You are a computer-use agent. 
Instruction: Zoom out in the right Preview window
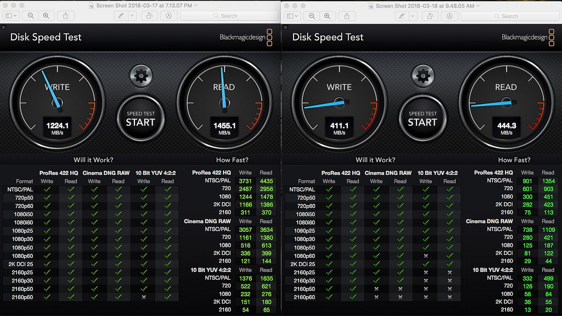pyautogui.click(x=312, y=16)
